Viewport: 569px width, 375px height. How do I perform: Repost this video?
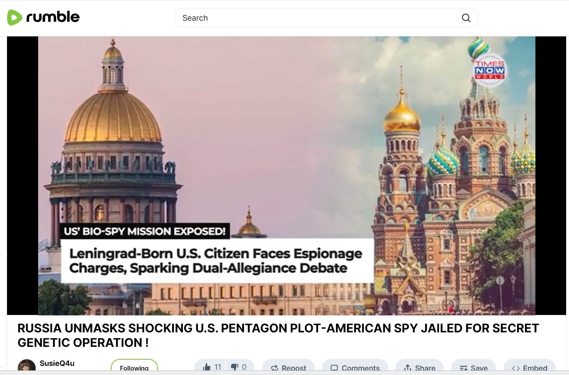click(288, 366)
